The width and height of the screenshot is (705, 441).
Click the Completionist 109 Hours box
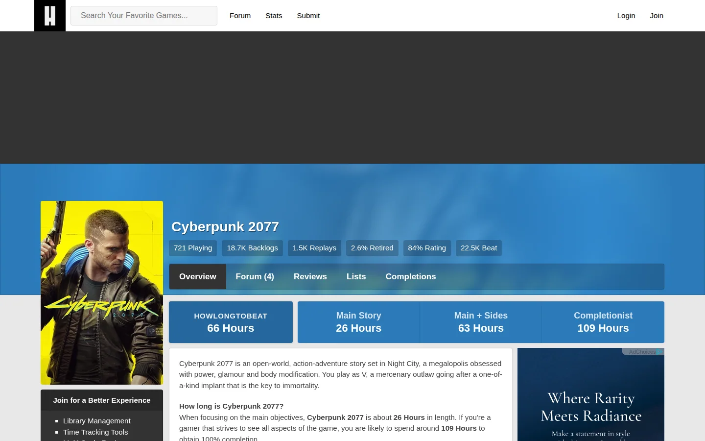tap(603, 322)
